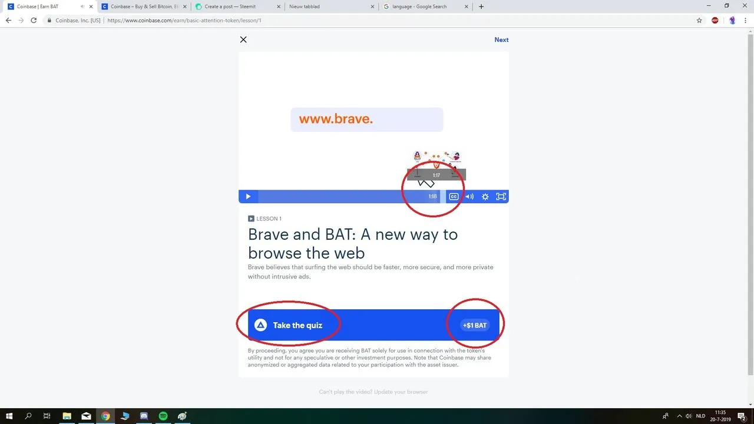This screenshot has width=754, height=424.
Task: Open Task View on the taskbar
Action: pos(47,416)
